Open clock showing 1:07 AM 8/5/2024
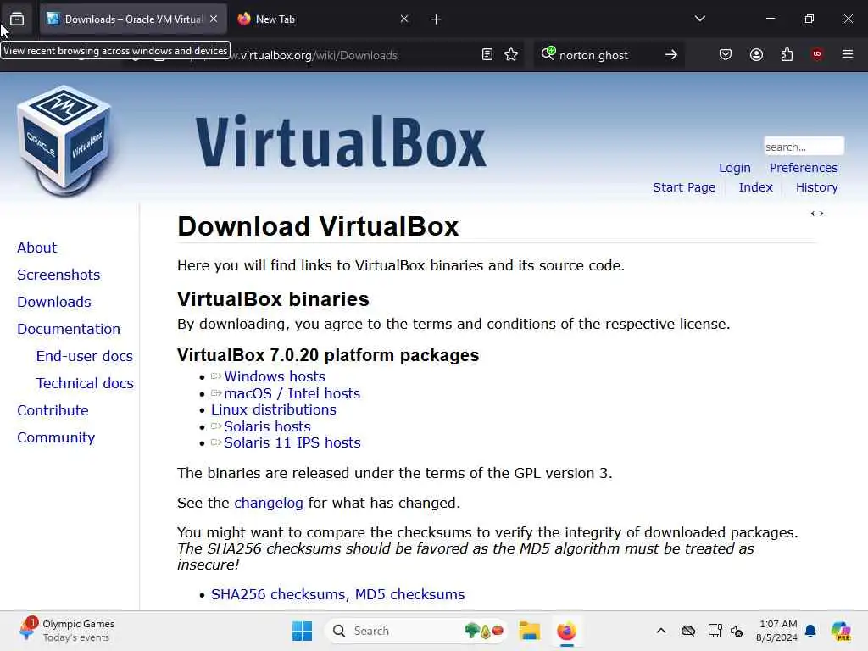This screenshot has width=868, height=651. (x=777, y=631)
